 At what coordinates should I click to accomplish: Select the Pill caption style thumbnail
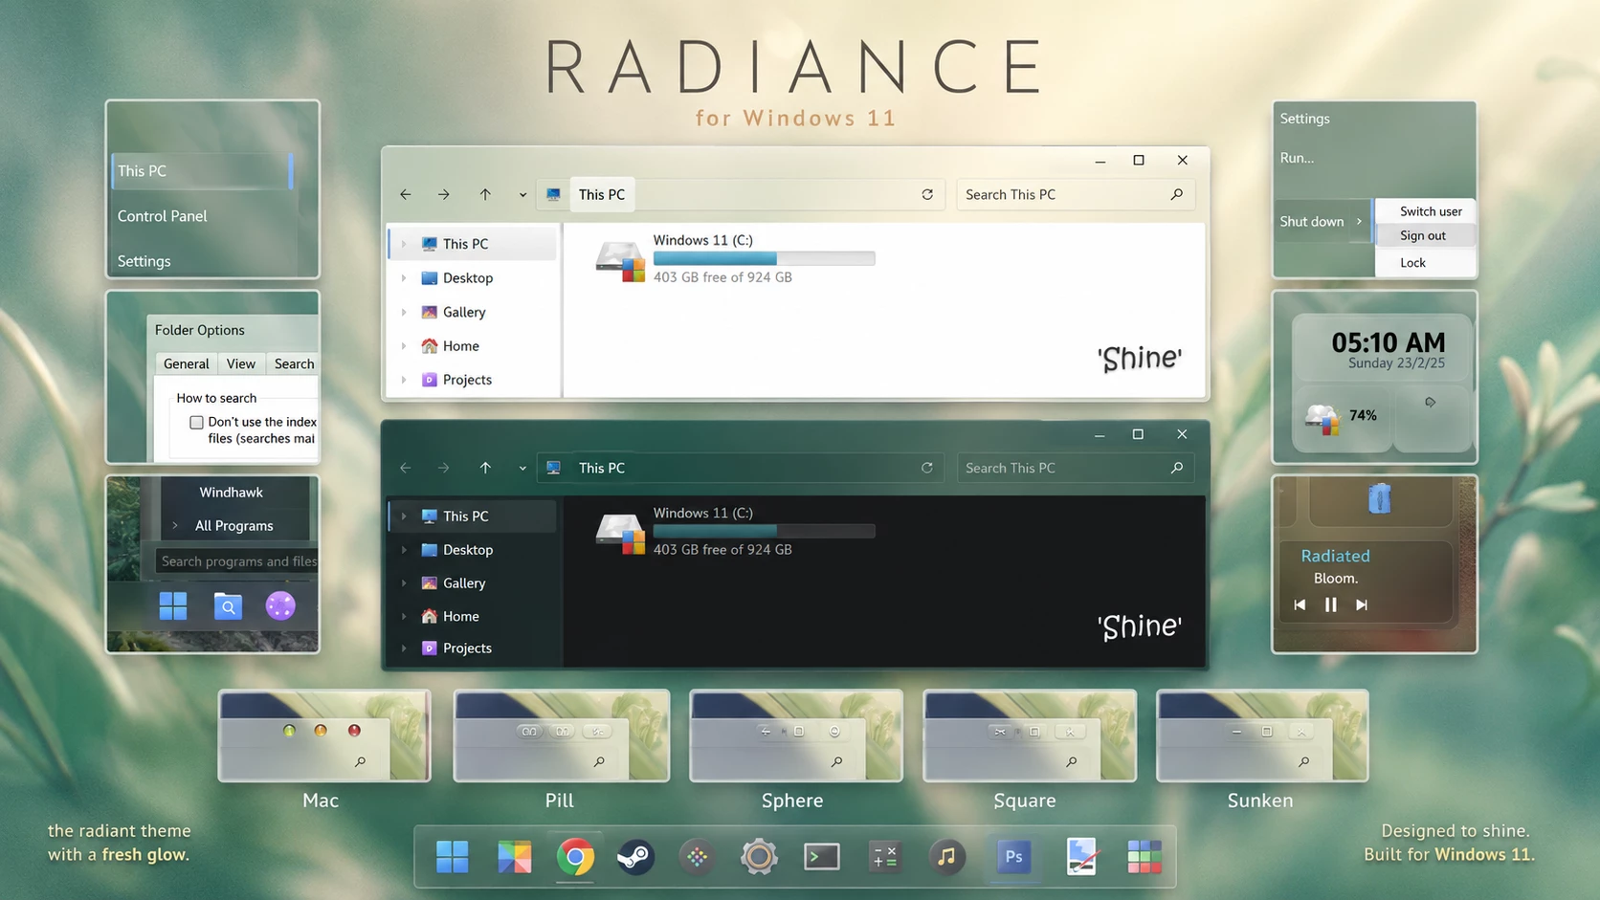click(562, 735)
